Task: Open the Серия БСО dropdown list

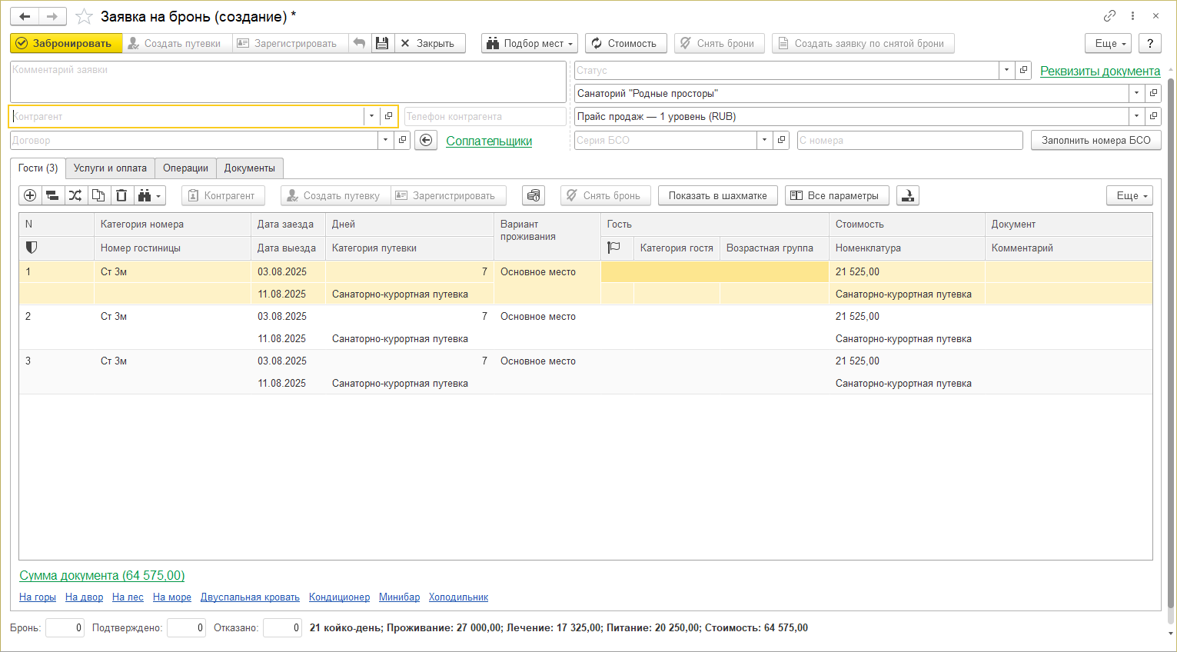Action: tap(764, 140)
